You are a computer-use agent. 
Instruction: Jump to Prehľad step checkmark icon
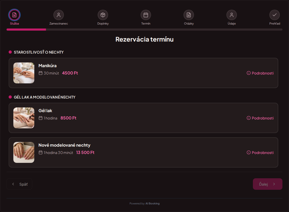click(x=275, y=15)
